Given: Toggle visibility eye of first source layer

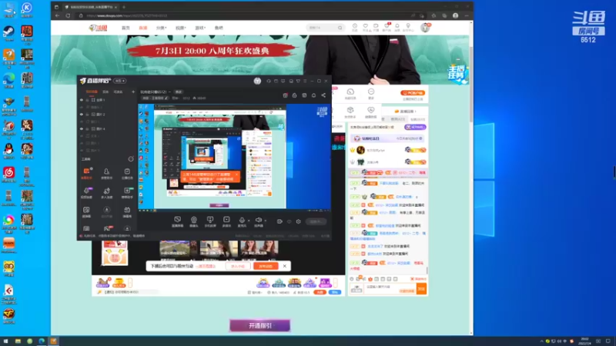Looking at the screenshot, I should pos(82,100).
